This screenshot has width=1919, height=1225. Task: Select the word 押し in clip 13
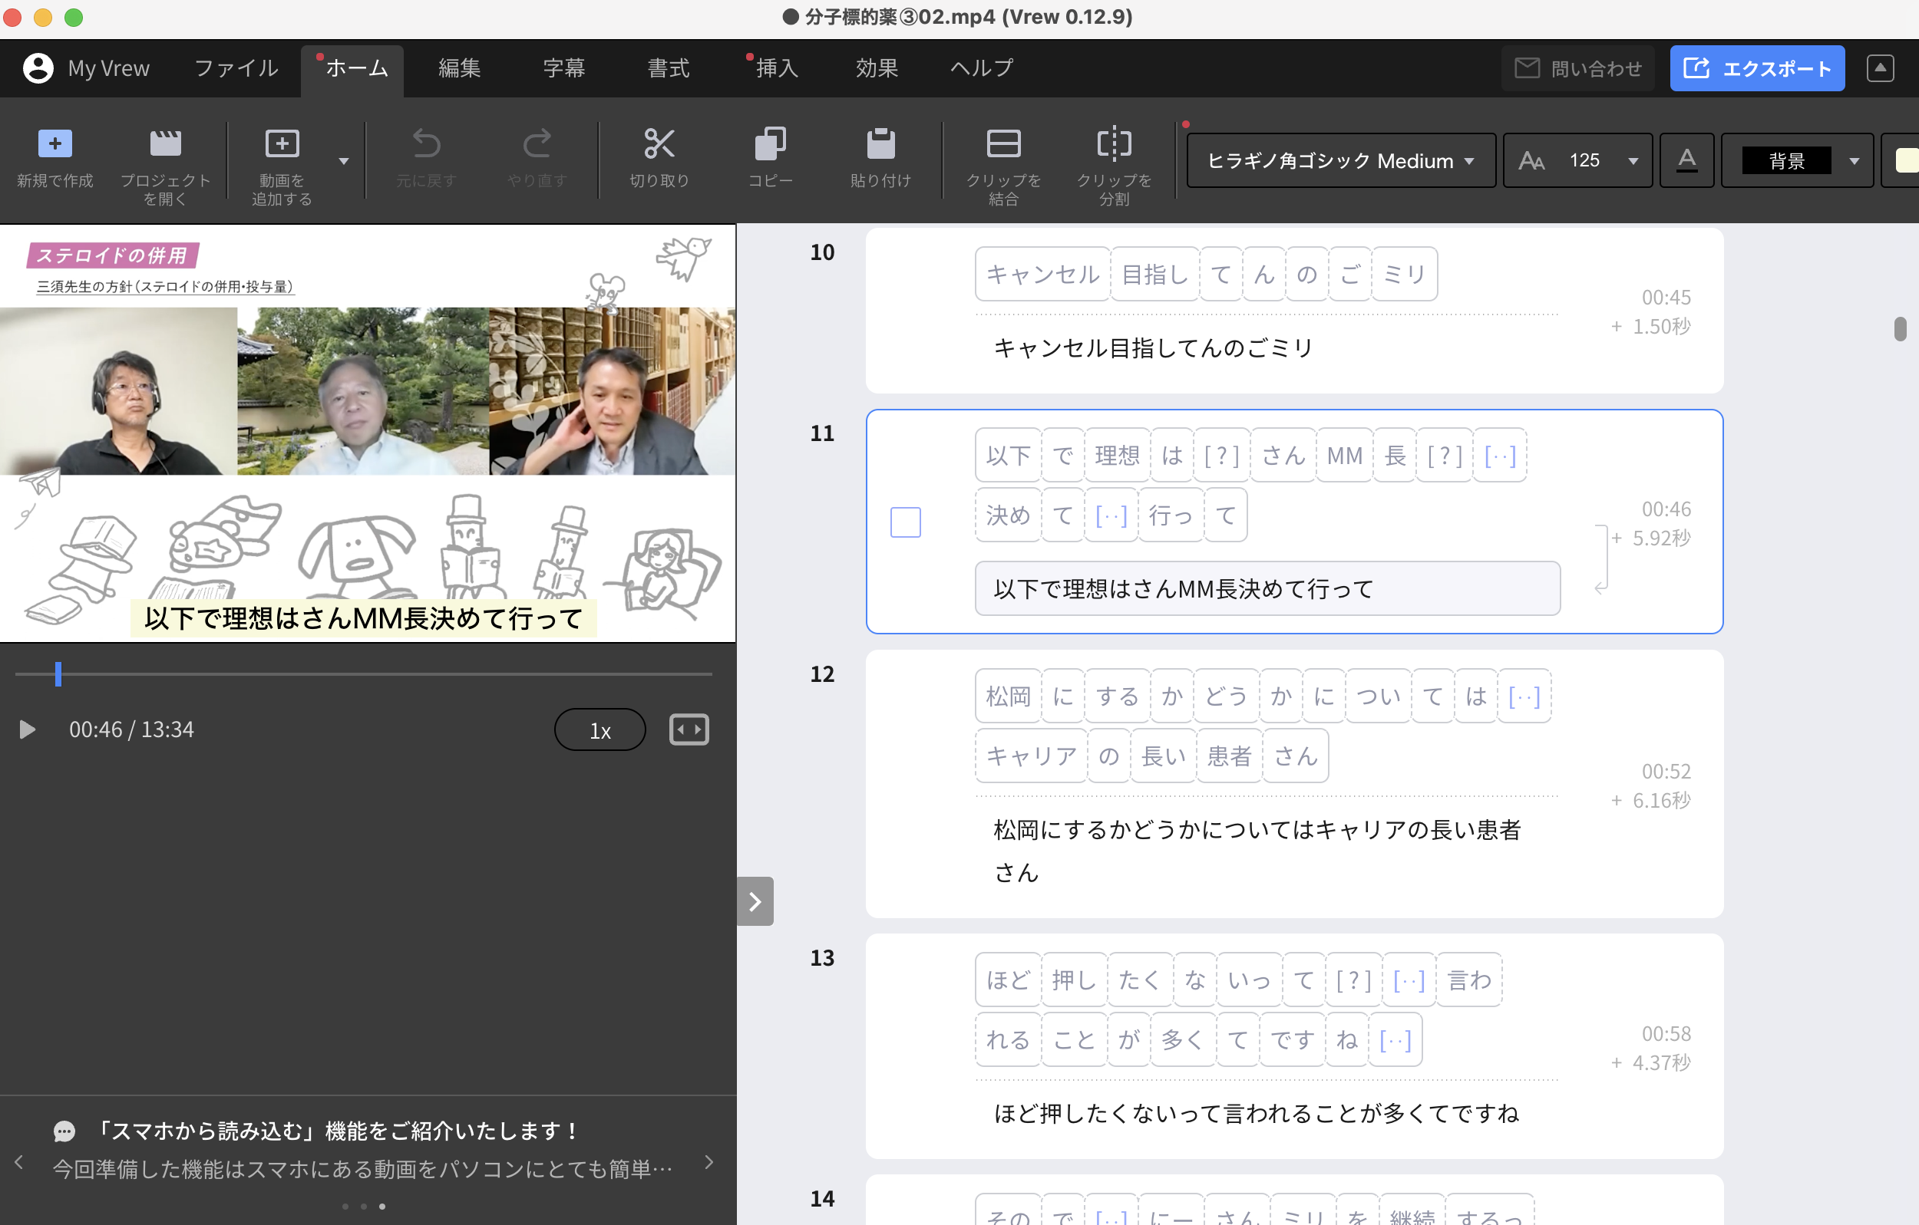pyautogui.click(x=1075, y=980)
